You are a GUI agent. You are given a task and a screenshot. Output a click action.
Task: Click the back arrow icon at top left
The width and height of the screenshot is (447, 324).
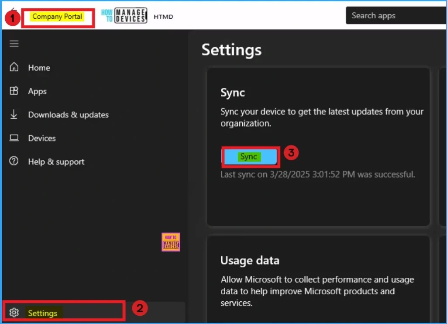pos(14,10)
